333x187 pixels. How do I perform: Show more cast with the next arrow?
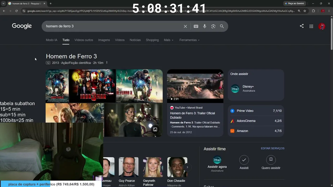(x=187, y=167)
